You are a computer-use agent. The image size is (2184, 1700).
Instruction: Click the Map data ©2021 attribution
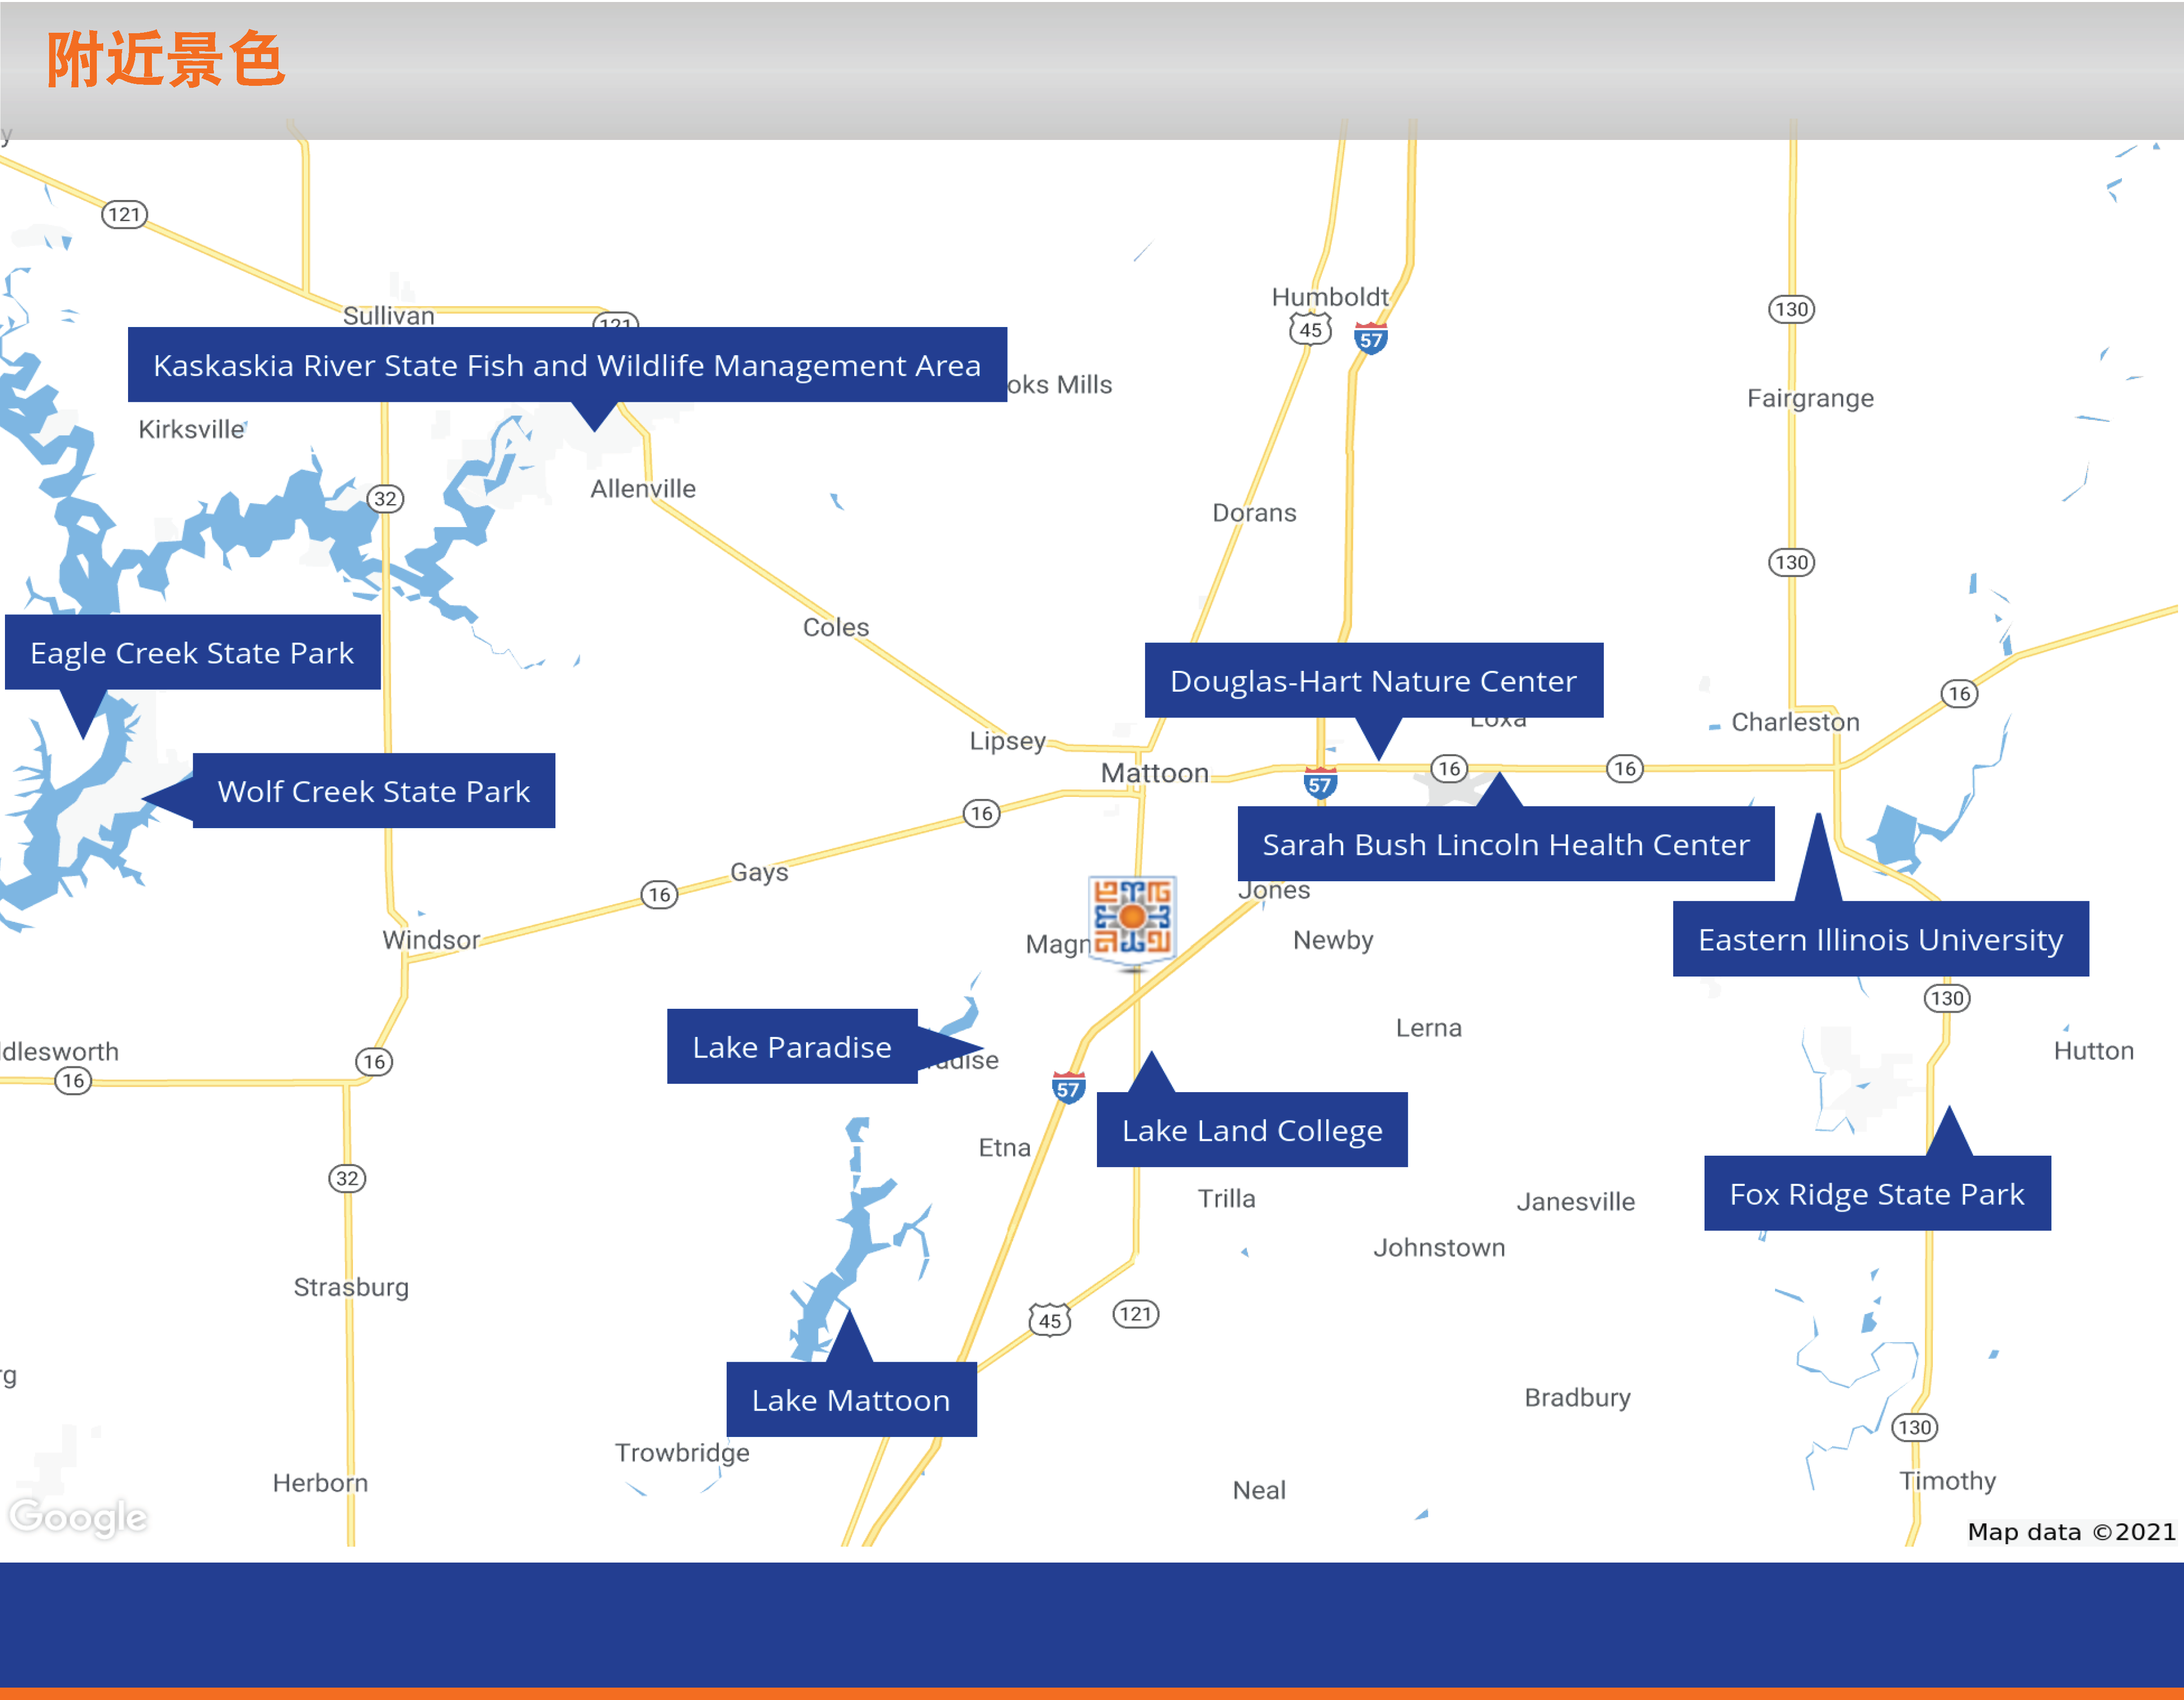(2071, 1531)
